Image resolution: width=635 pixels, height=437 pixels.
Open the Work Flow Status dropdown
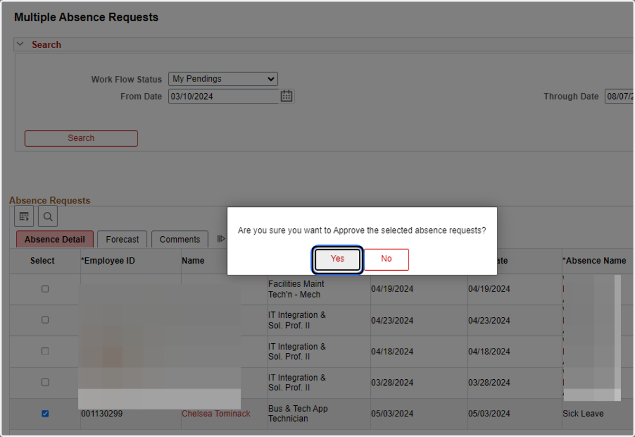223,79
